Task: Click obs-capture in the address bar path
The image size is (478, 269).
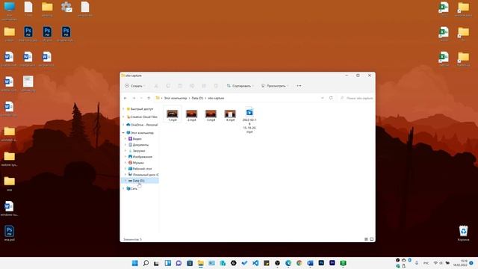Action: [x=216, y=98]
